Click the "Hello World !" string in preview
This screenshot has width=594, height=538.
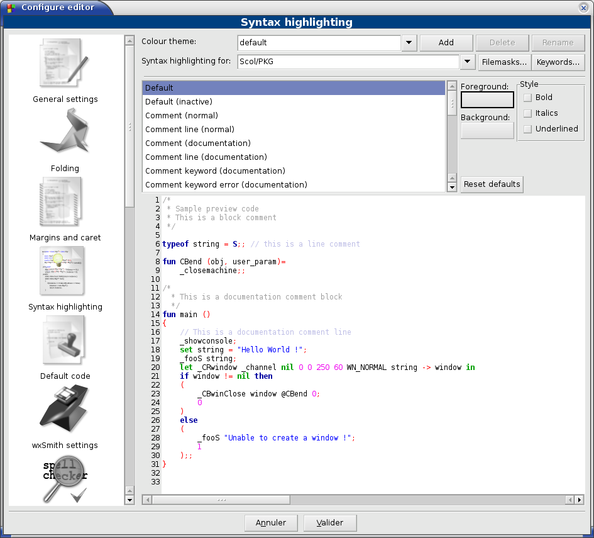(270, 350)
